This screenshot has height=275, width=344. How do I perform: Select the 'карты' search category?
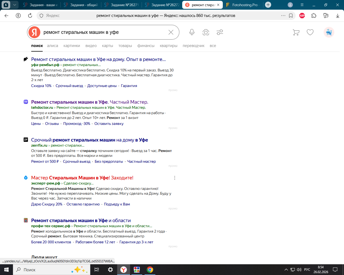pyautogui.click(x=107, y=46)
